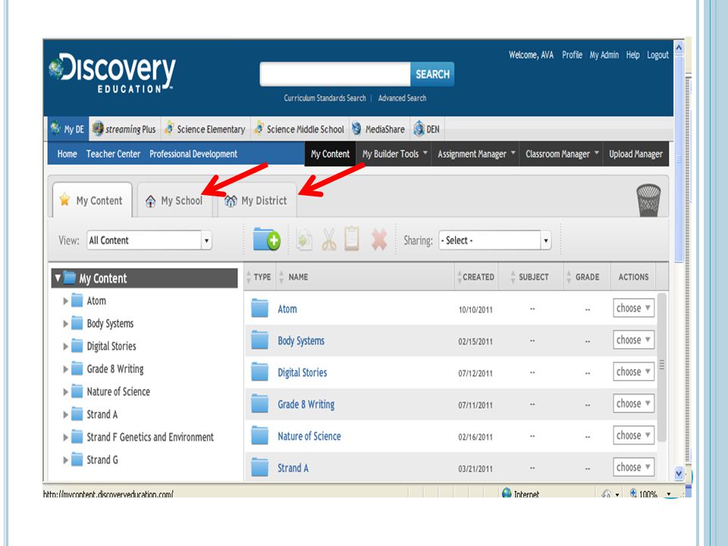Click the Help link

click(632, 55)
